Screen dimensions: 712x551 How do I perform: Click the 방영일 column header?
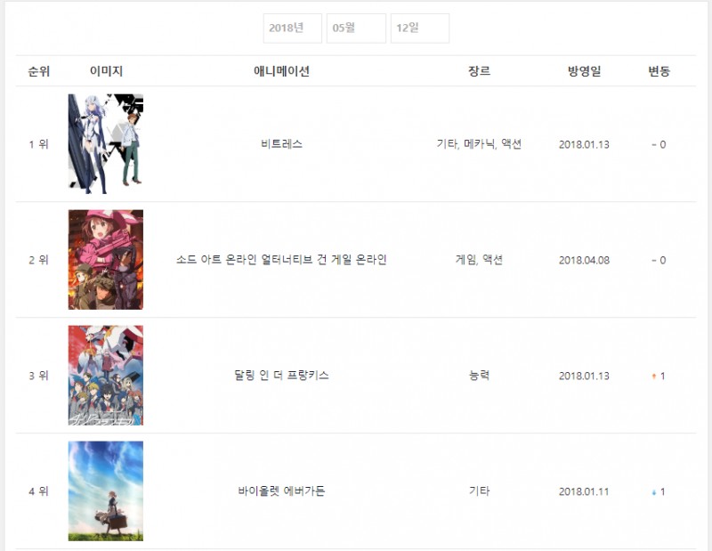pos(584,71)
